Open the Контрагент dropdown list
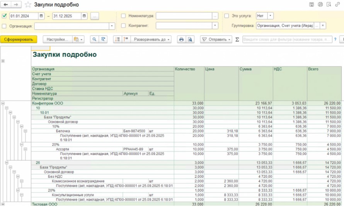 click(215, 25)
